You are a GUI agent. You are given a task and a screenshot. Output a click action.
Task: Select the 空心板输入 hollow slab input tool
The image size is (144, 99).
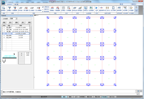pyautogui.click(x=32, y=9)
